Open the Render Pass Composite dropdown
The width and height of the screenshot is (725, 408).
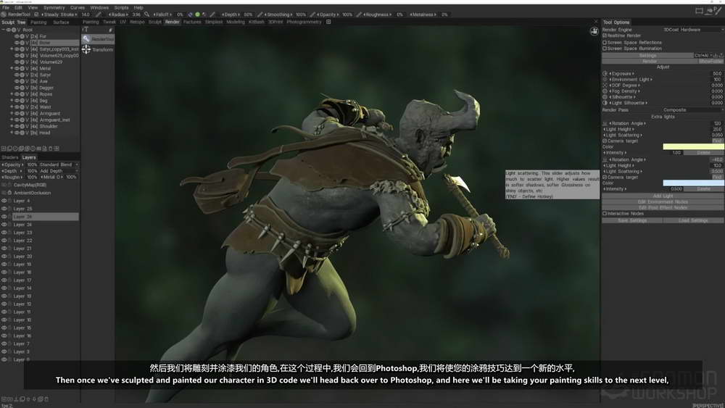point(693,110)
